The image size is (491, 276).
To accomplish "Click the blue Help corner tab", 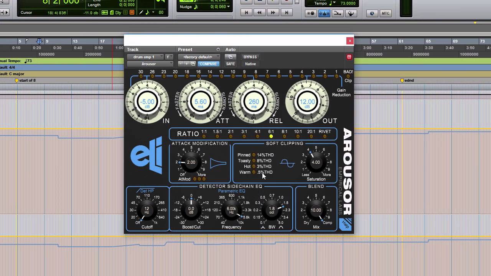I will point(346,224).
